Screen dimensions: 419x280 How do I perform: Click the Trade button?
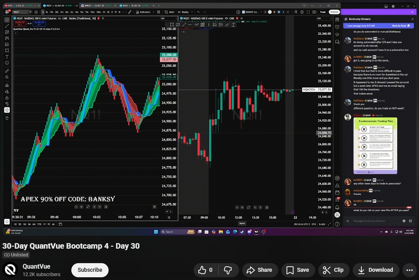[323, 12]
